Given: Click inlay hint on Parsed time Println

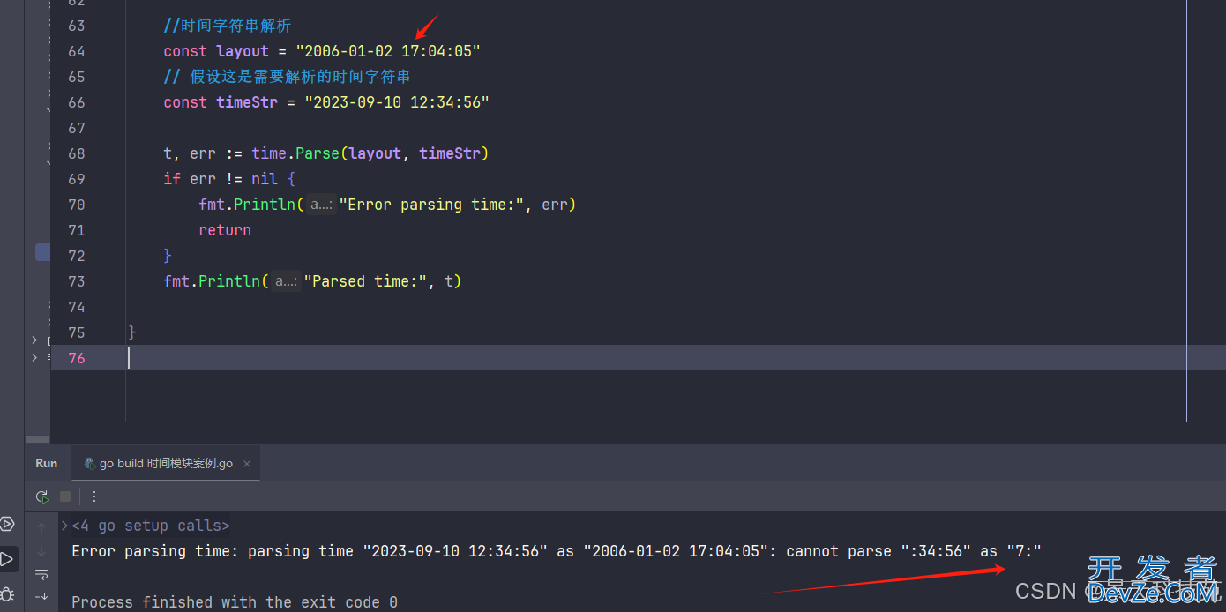Looking at the screenshot, I should [286, 281].
